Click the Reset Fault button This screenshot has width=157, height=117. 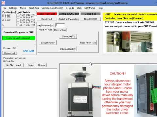pyautogui.click(x=47, y=19)
